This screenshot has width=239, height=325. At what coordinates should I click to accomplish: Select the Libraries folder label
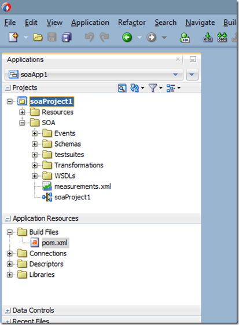(42, 275)
